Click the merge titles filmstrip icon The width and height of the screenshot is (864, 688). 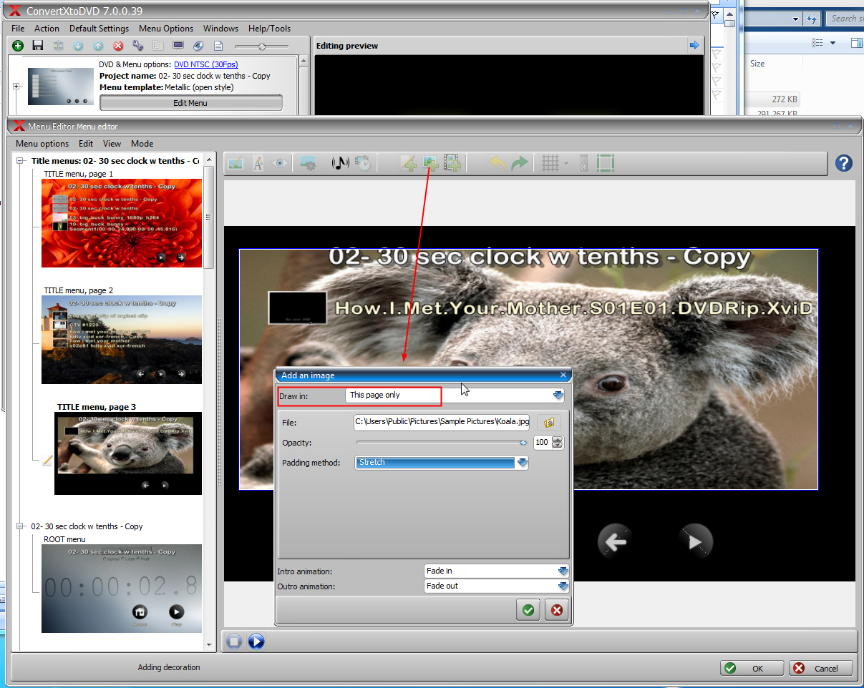click(x=58, y=46)
